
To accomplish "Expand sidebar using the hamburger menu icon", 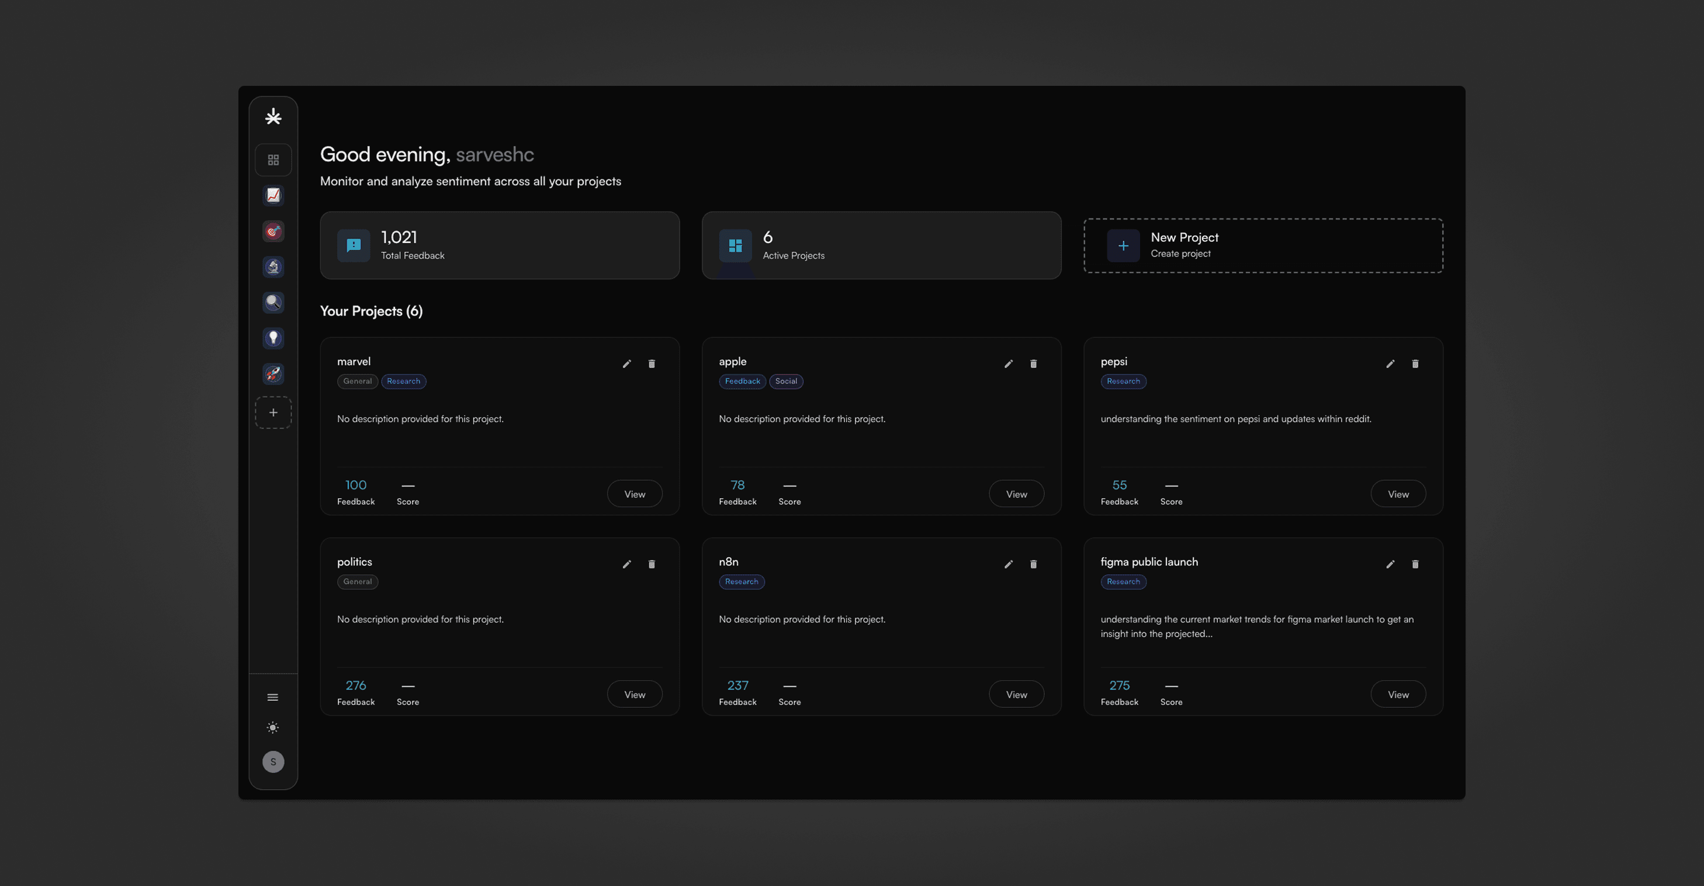I will point(272,697).
